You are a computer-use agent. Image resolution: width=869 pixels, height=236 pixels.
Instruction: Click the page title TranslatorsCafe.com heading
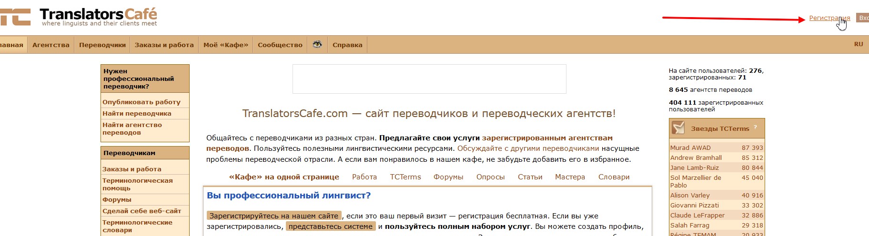click(x=429, y=113)
